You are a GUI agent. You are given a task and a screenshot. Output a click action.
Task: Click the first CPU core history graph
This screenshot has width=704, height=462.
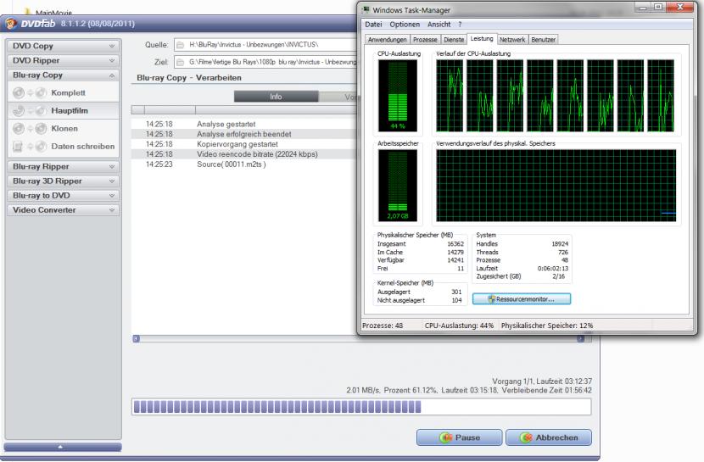tap(450, 96)
